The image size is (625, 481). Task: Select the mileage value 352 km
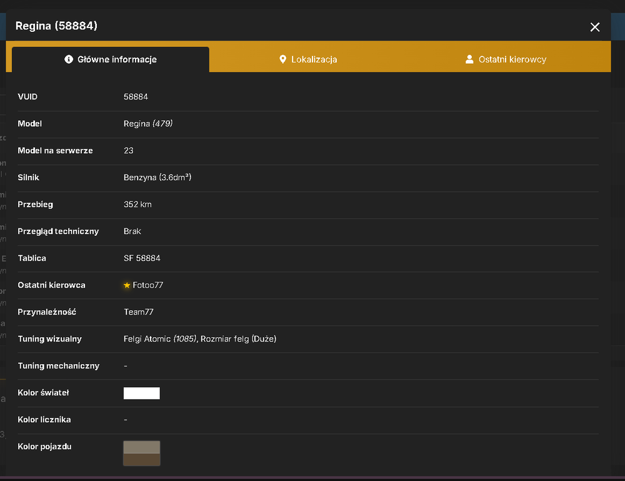point(137,205)
